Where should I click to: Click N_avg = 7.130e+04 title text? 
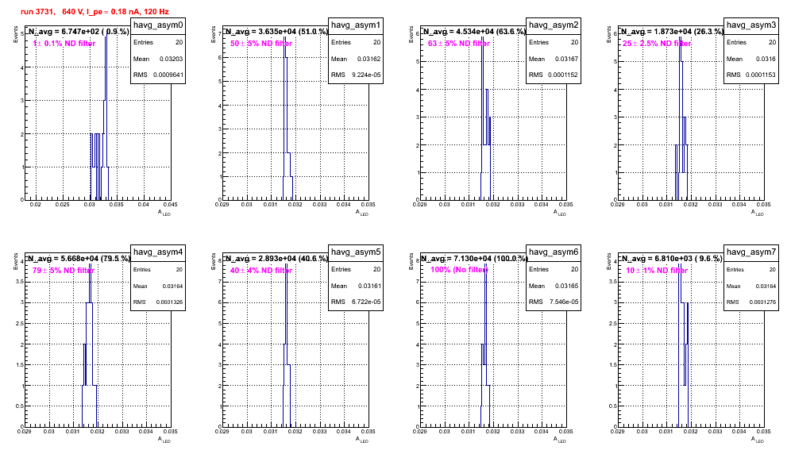pos(474,258)
